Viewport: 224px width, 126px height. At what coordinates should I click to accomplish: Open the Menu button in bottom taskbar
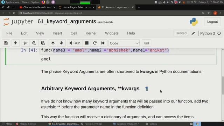(7, 124)
